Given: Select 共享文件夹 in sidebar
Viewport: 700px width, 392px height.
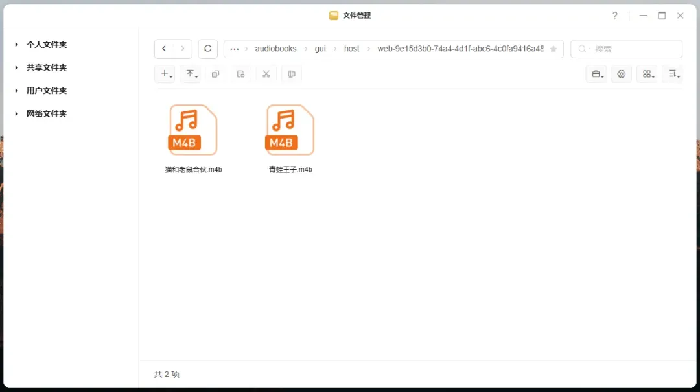Looking at the screenshot, I should 47,68.
